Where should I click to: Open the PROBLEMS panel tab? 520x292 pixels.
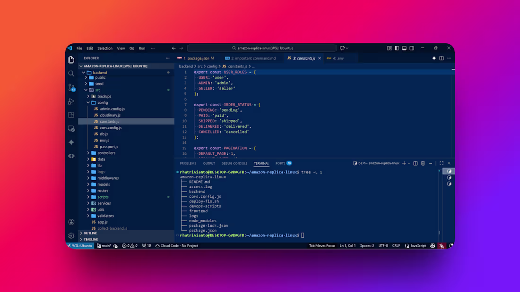(x=188, y=163)
